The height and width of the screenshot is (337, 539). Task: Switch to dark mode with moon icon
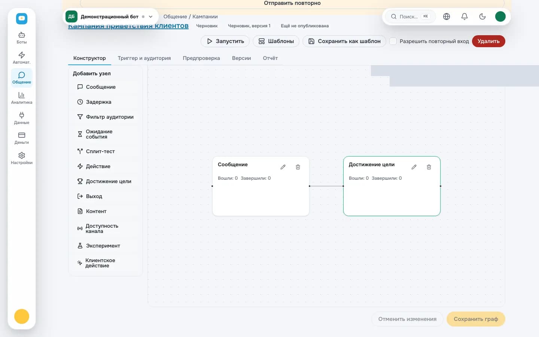[482, 16]
